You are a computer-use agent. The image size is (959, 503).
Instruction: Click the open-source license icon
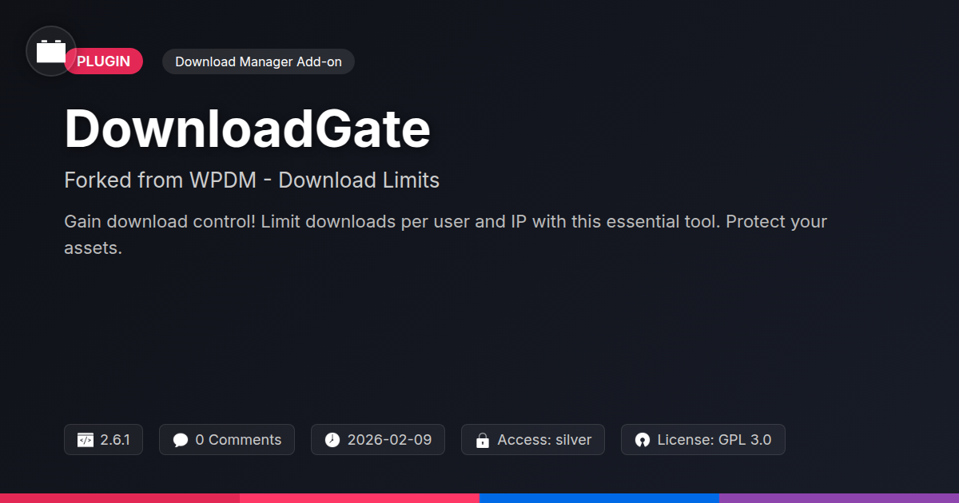(643, 440)
